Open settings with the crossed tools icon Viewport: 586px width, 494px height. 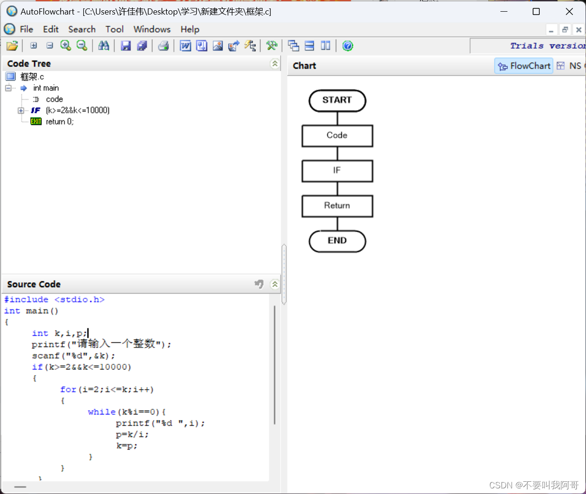pyautogui.click(x=271, y=46)
